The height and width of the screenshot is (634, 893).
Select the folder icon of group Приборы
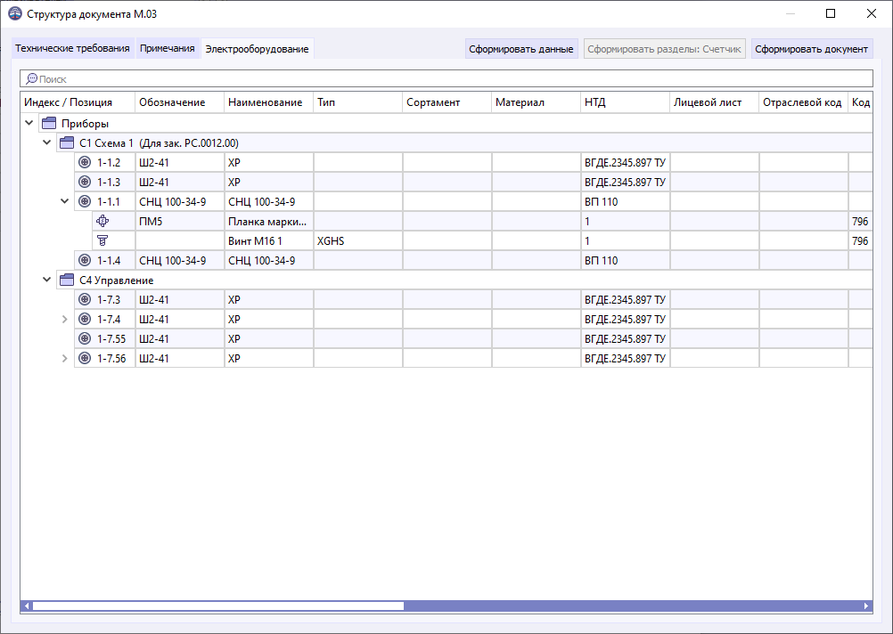click(47, 122)
